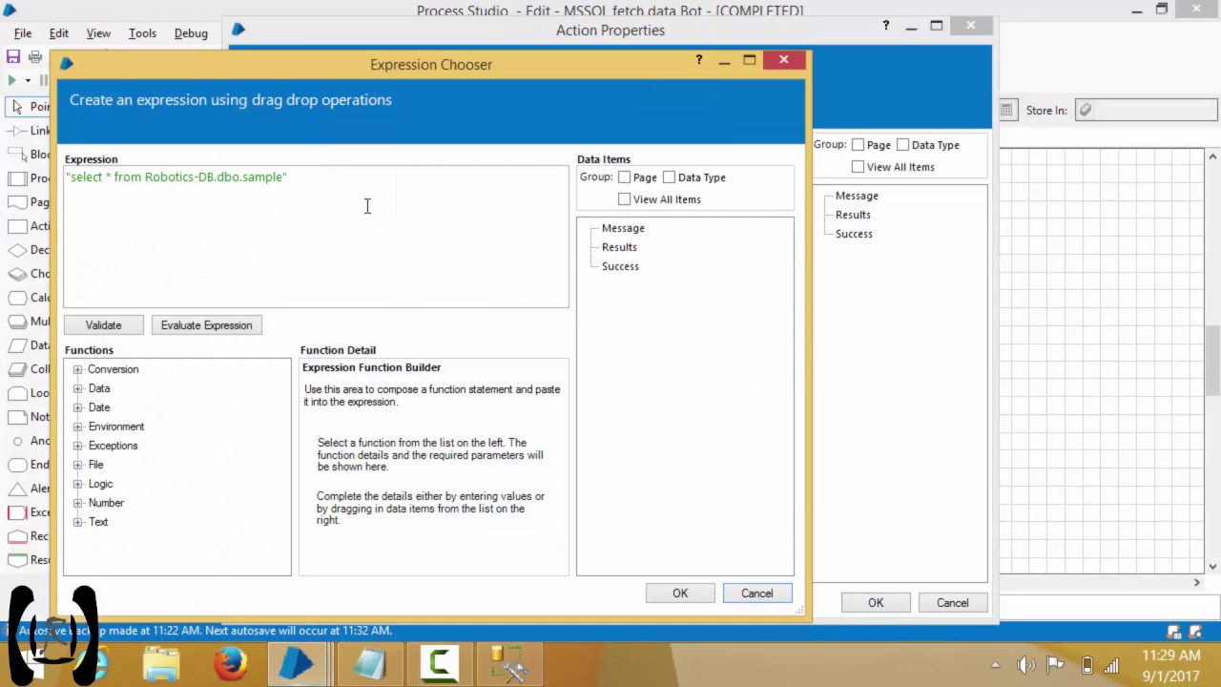Cancel the Expression Chooser dialog
This screenshot has height=687, width=1221.
pyautogui.click(x=757, y=593)
